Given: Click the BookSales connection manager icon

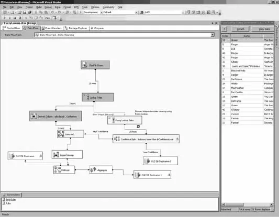Looking at the screenshot, I should pos(4,200).
